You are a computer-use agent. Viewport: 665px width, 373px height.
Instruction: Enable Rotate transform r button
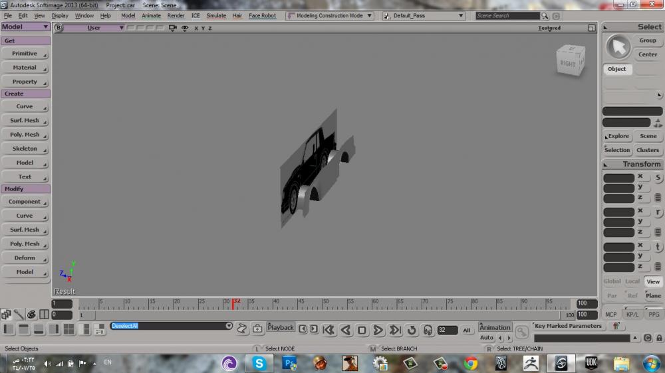[x=658, y=212]
